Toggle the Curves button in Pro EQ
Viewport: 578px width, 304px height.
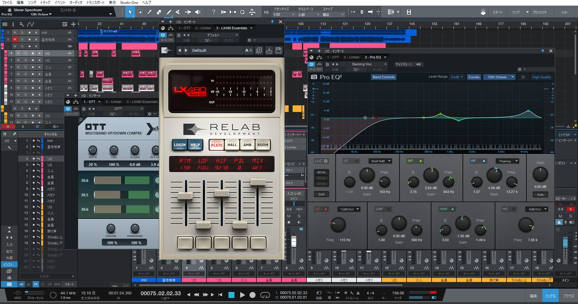474,77
